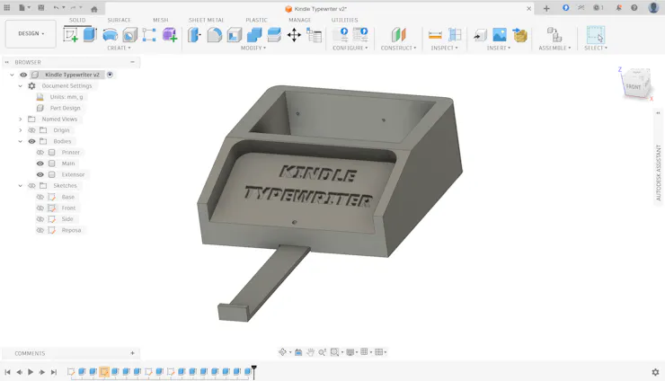Select the Combine tool
The image size is (665, 381).
[x=254, y=35]
